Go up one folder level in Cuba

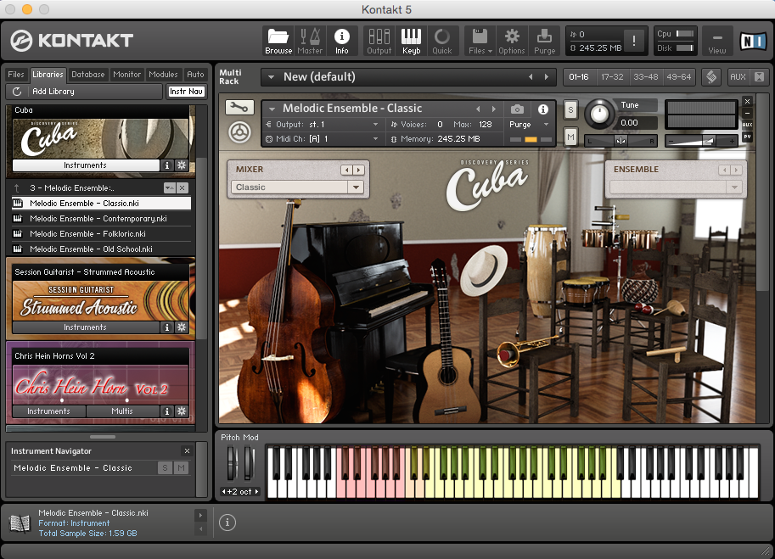(17, 187)
